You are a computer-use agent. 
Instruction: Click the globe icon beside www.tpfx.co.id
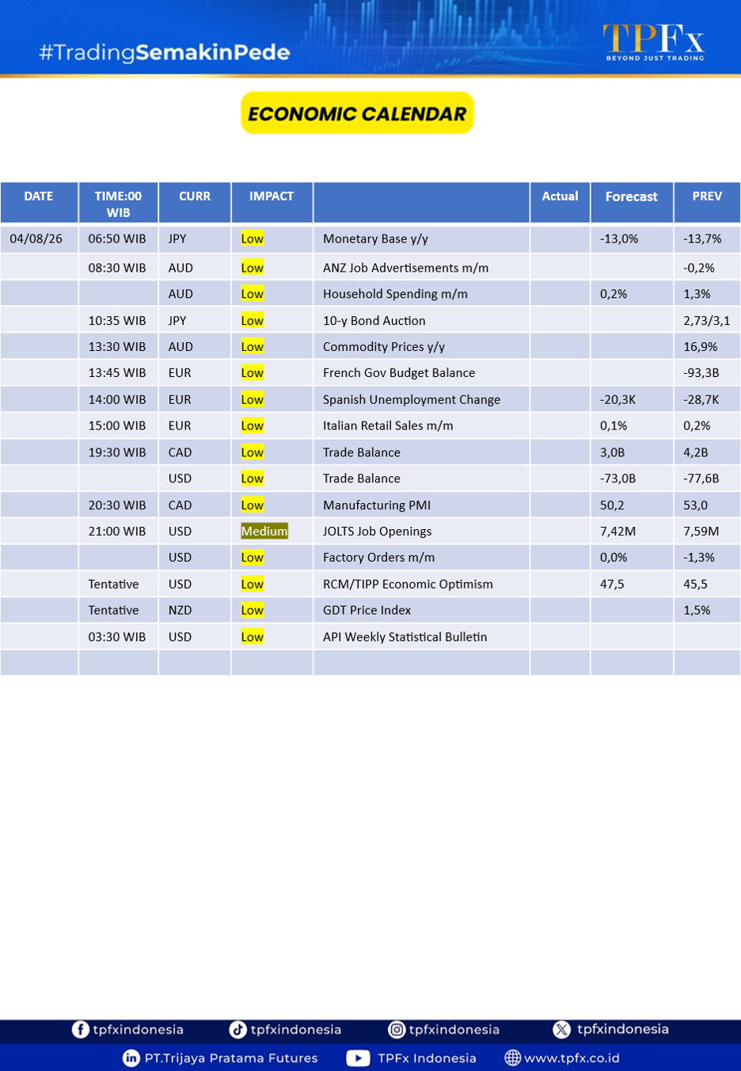(512, 1058)
